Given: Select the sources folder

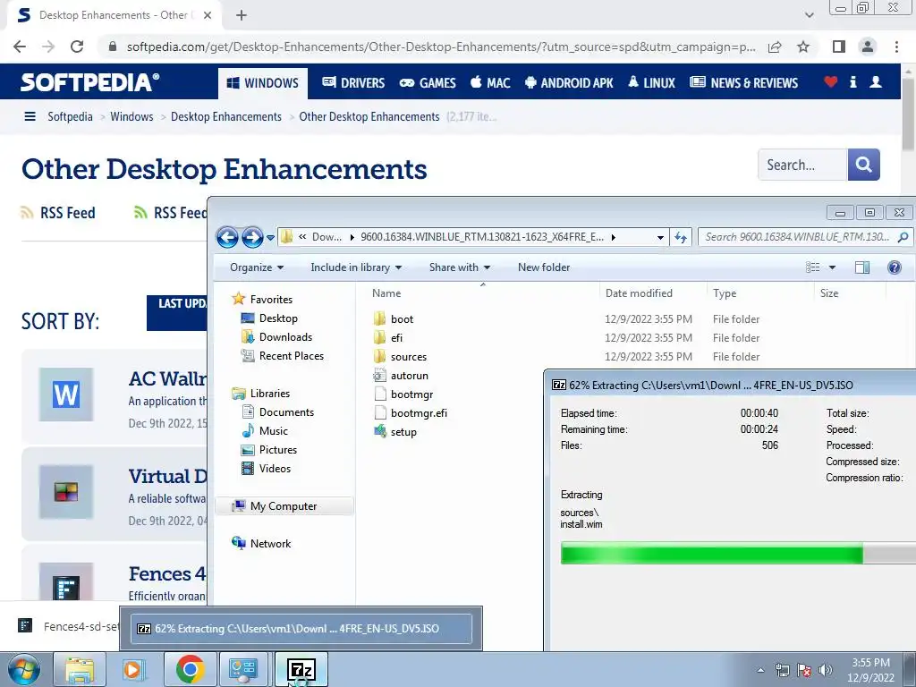Looking at the screenshot, I should click(400, 356).
